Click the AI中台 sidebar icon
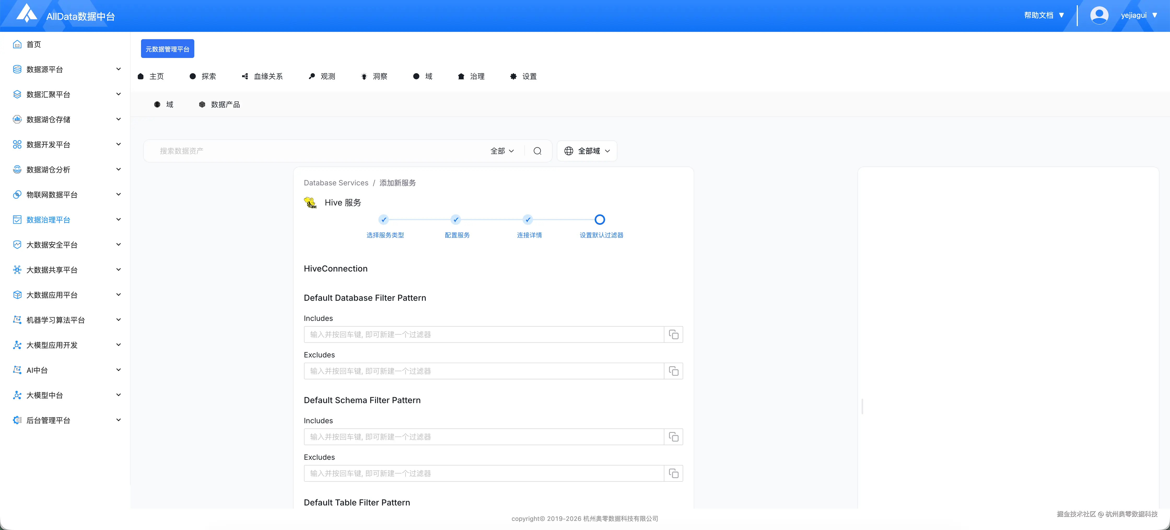The height and width of the screenshot is (530, 1170). point(17,370)
